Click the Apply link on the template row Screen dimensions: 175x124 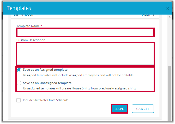[146, 15]
